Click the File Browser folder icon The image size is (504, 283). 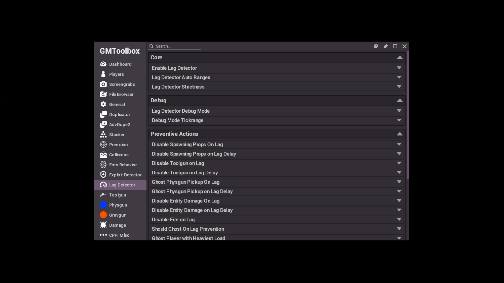tap(103, 94)
